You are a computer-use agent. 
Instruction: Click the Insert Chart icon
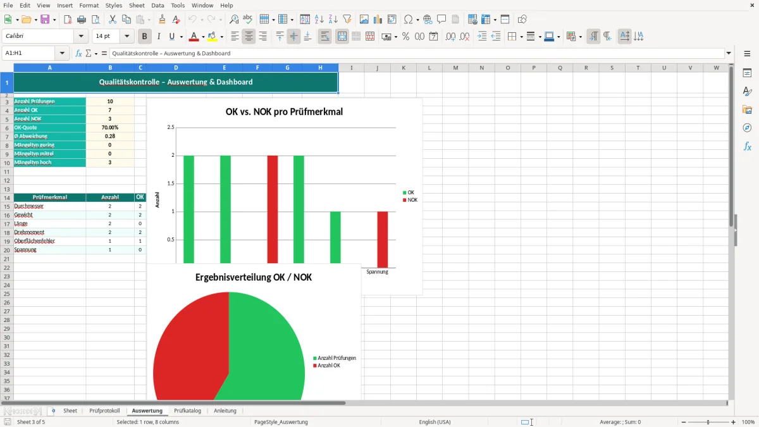pos(378,20)
